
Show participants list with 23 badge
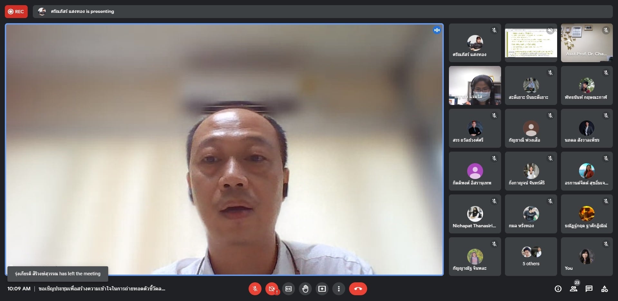click(x=574, y=288)
